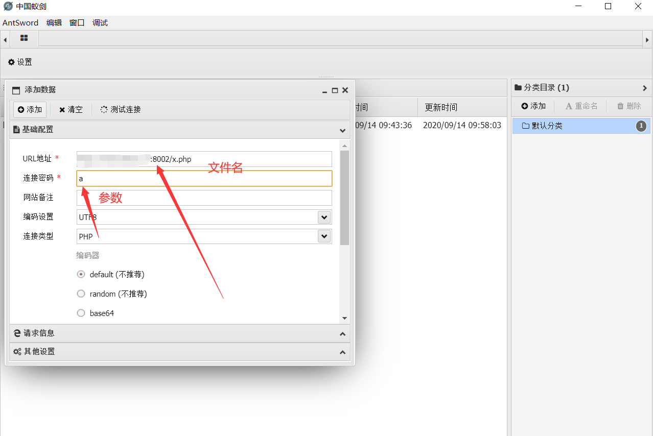Click the 其他设置 gears icon
Image resolution: width=653 pixels, height=436 pixels.
(x=17, y=352)
